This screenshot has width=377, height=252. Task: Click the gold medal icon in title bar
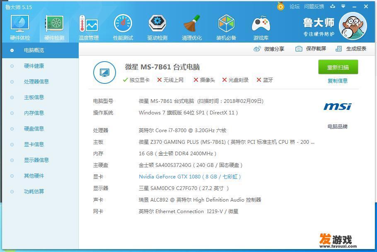pyautogui.click(x=280, y=6)
